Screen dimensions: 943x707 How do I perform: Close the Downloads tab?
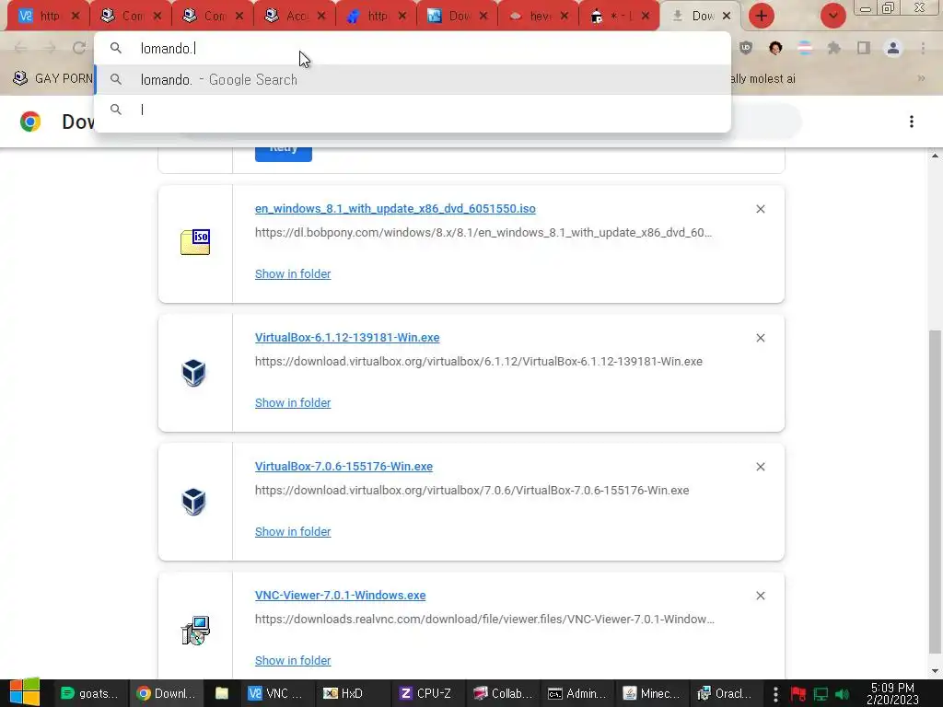727,17
